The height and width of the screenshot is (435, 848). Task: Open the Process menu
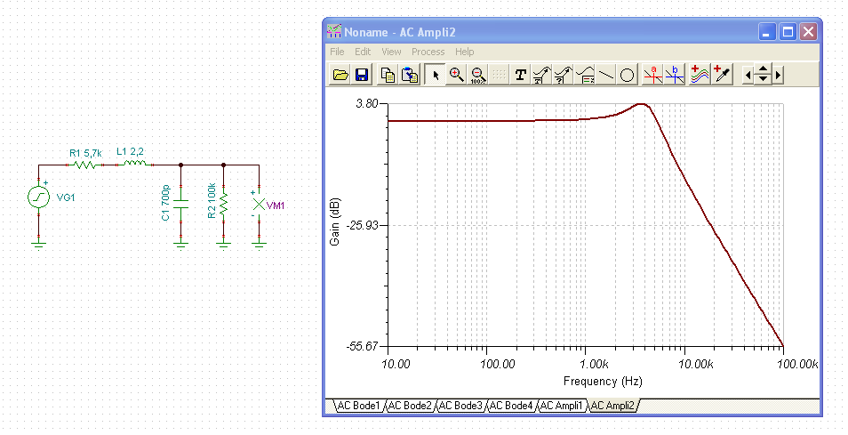click(428, 52)
